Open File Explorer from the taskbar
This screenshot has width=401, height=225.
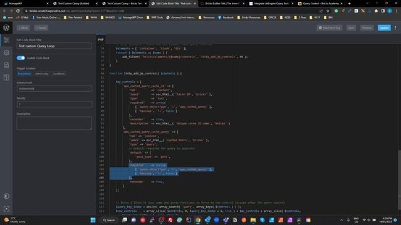(x=253, y=220)
